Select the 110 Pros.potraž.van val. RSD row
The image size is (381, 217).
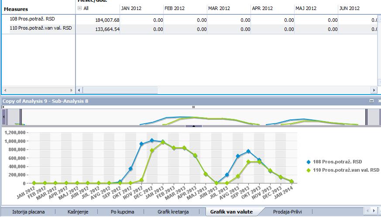coord(41,28)
